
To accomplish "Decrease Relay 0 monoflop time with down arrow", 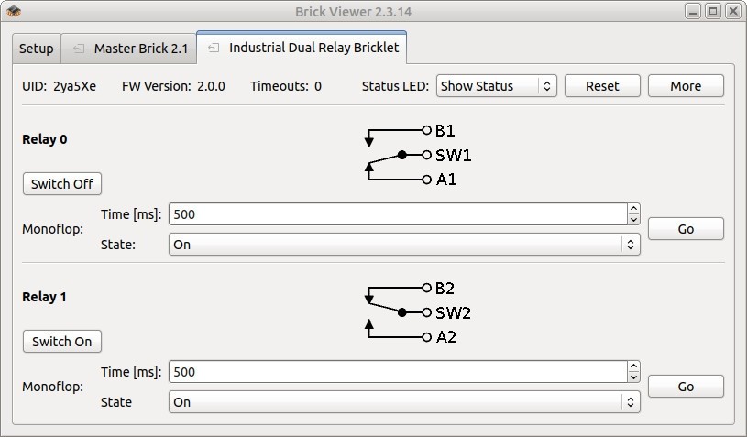I will [633, 220].
